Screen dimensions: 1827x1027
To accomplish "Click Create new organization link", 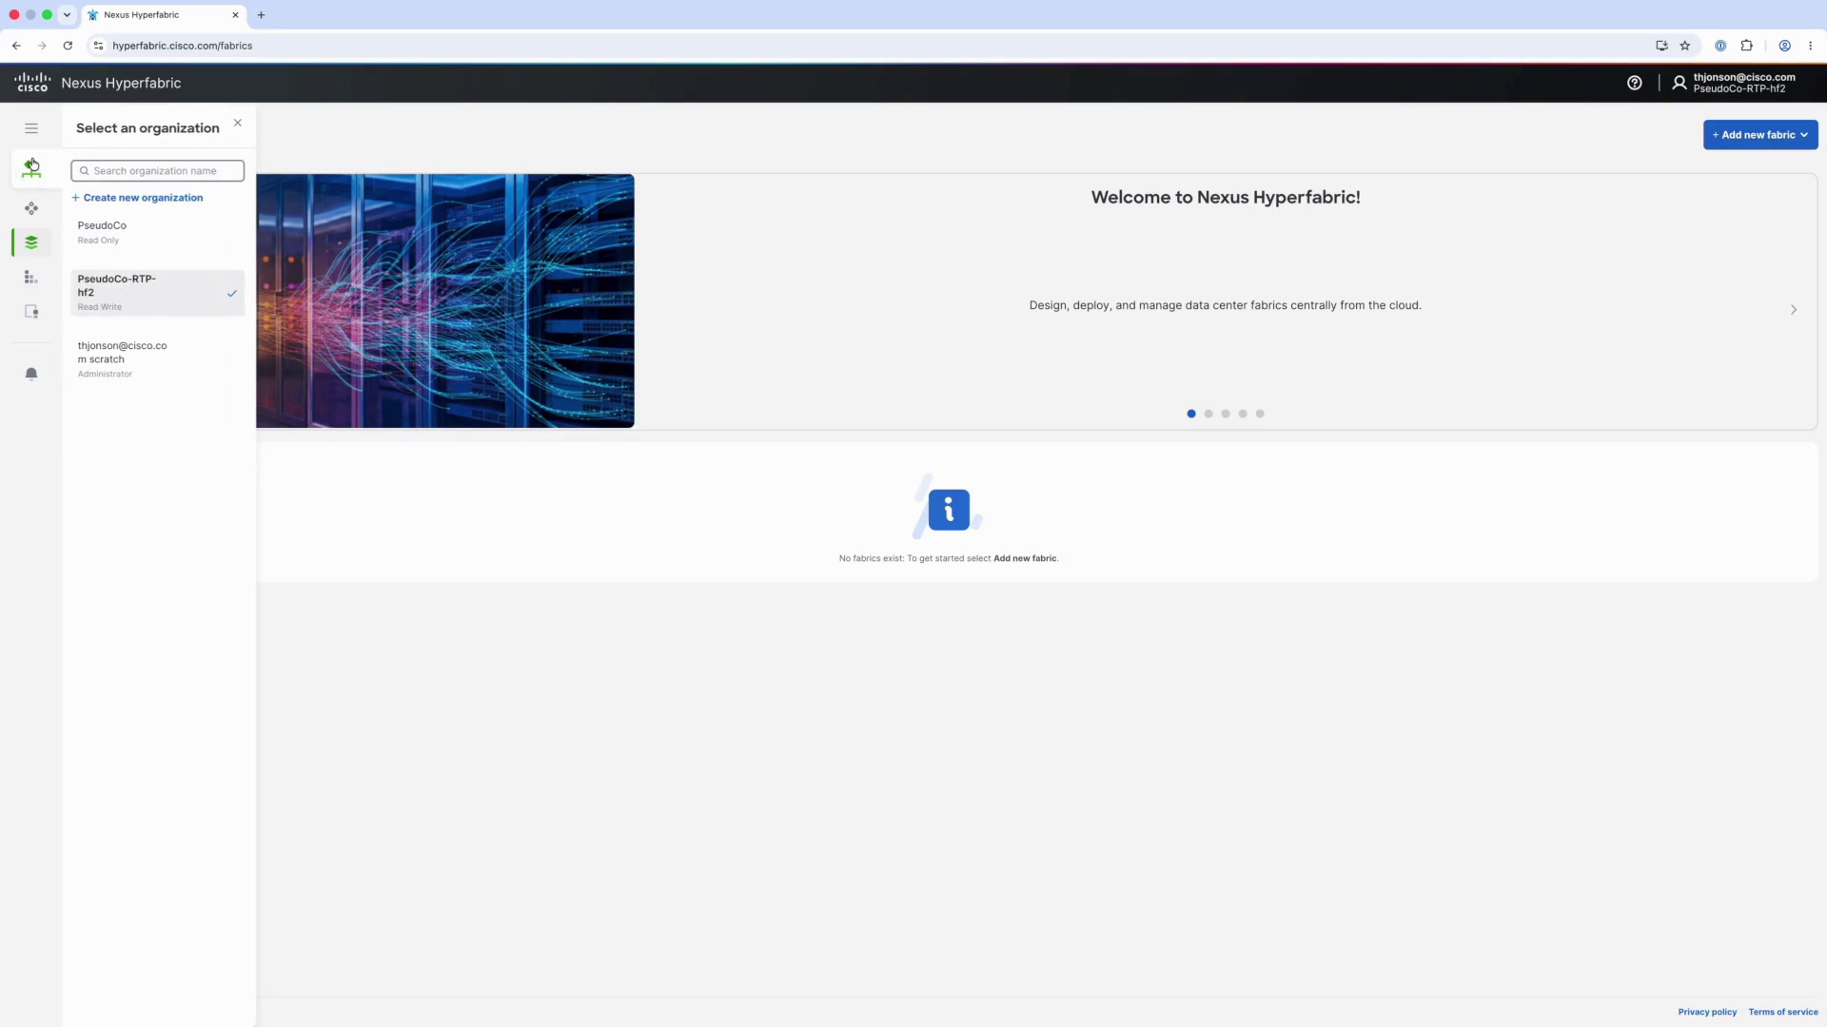I will point(138,198).
